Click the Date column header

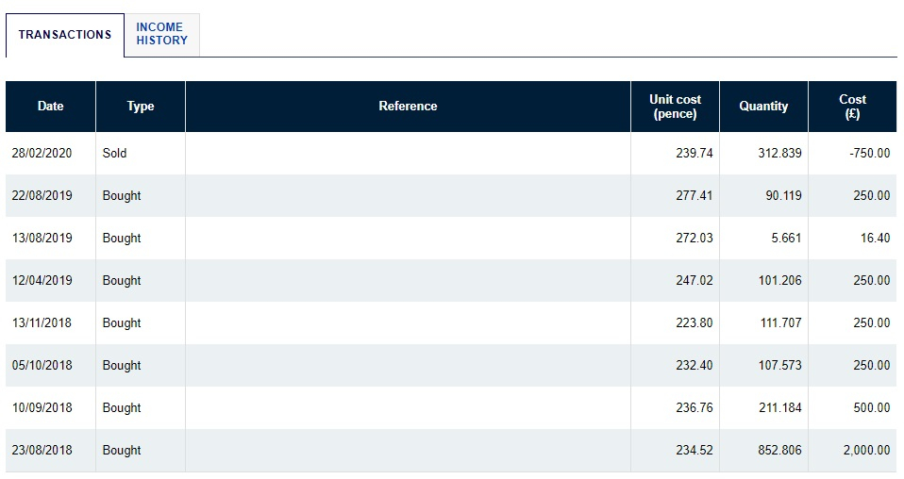(51, 107)
